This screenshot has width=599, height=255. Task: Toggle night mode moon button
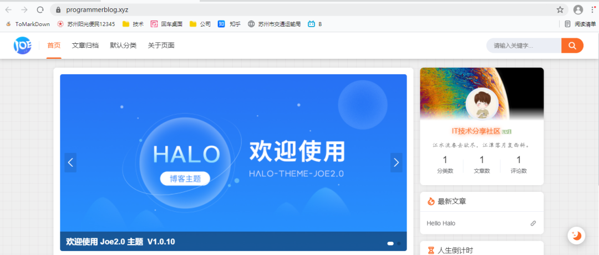576,236
